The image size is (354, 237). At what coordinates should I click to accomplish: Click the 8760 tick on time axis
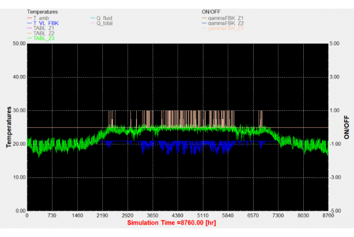[327, 216]
